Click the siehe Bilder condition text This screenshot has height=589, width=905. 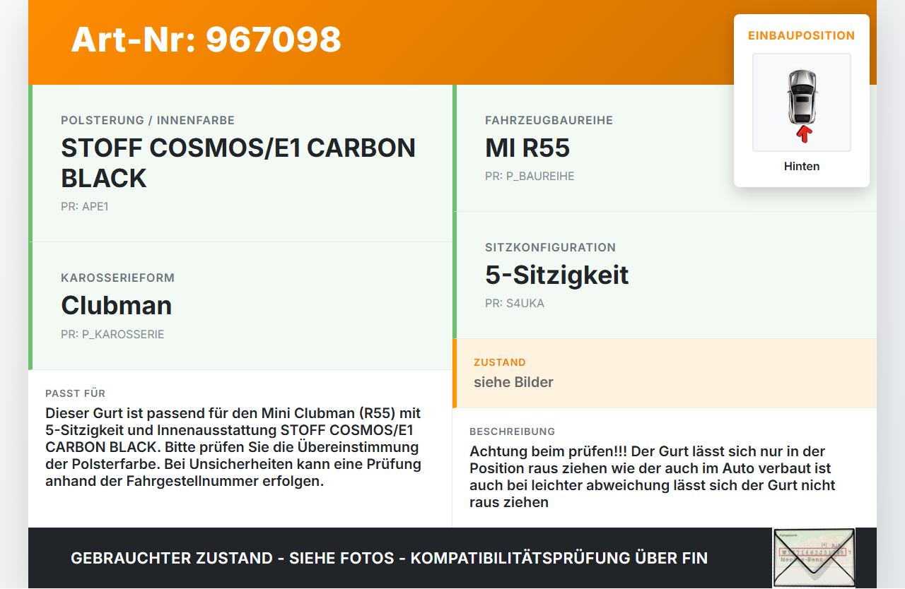click(513, 382)
